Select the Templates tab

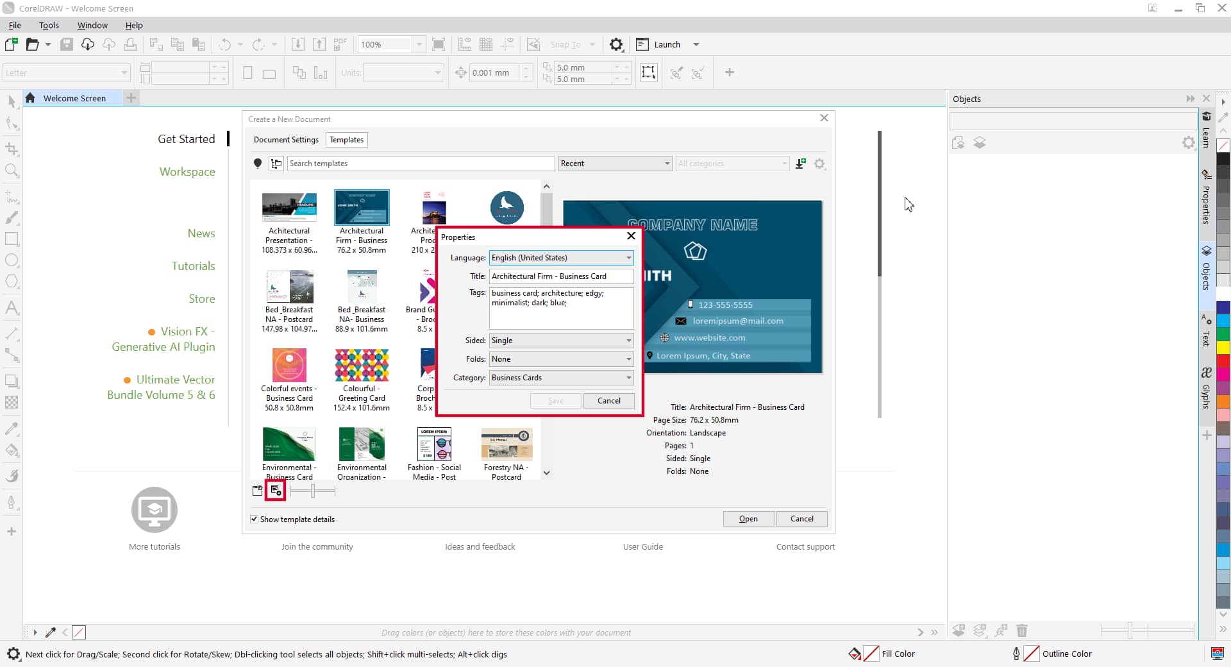point(347,140)
